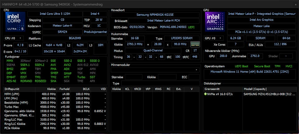The width and height of the screenshot is (299, 134).
Task: Click the Modus Quad-Channel field
Action: pos(153,50)
